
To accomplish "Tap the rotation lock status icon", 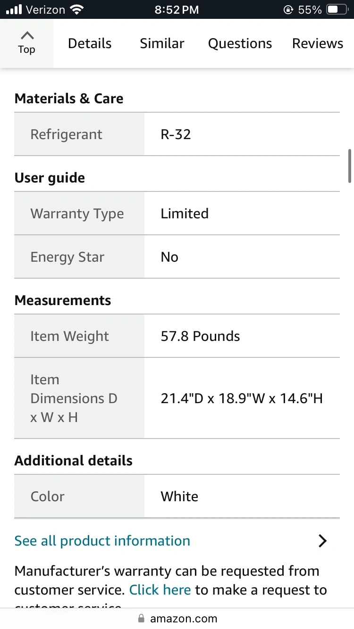I will pos(288,9).
